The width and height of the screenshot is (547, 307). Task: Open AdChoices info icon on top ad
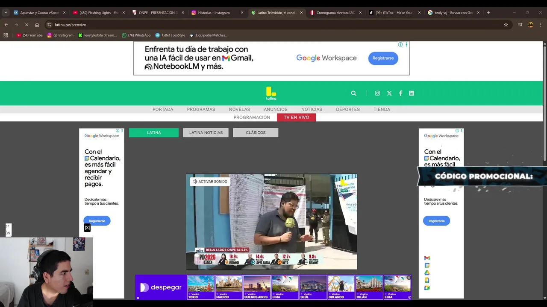(400, 44)
